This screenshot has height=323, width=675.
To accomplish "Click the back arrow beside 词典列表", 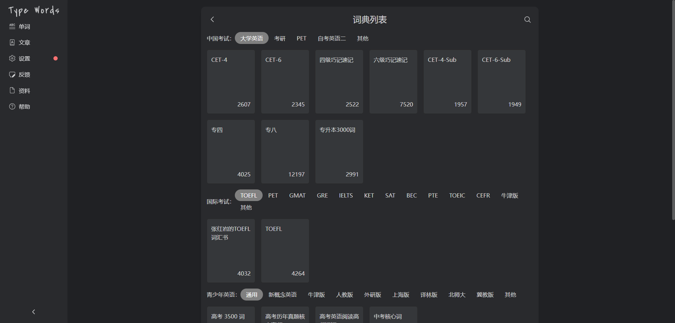I will point(212,20).
